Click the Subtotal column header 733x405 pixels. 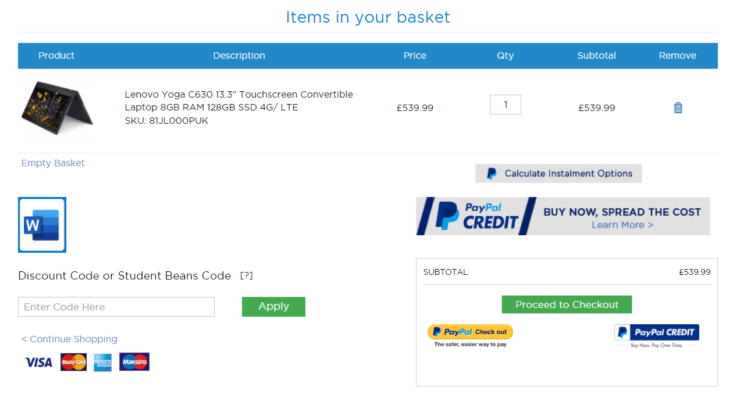pos(596,55)
